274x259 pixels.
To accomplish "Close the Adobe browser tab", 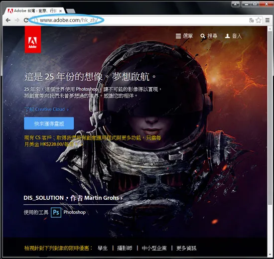I will click(x=60, y=11).
